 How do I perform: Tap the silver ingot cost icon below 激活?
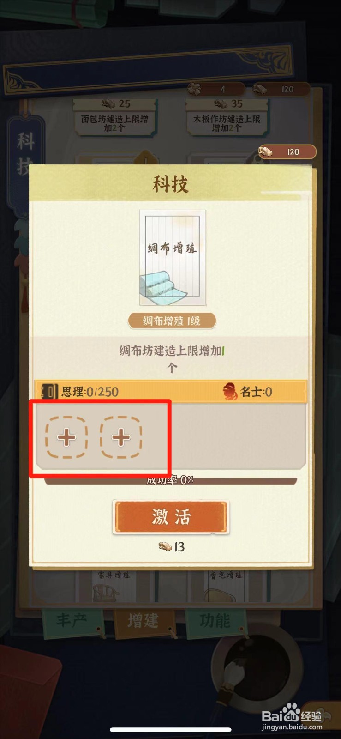(x=165, y=547)
